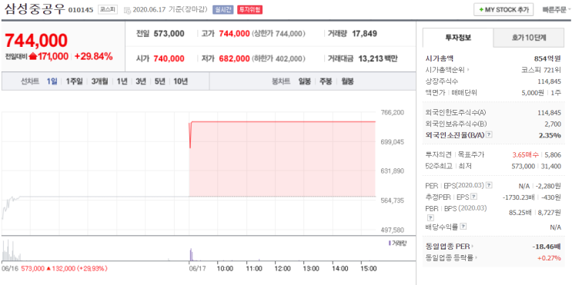Click opening volume spike bar at 06/17
Viewport: 572px width, 285px height.
(190, 254)
